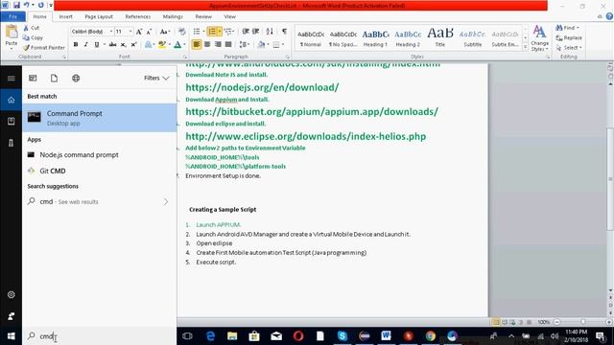Switch to the Insert tab
The width and height of the screenshot is (614, 345).
(65, 16)
